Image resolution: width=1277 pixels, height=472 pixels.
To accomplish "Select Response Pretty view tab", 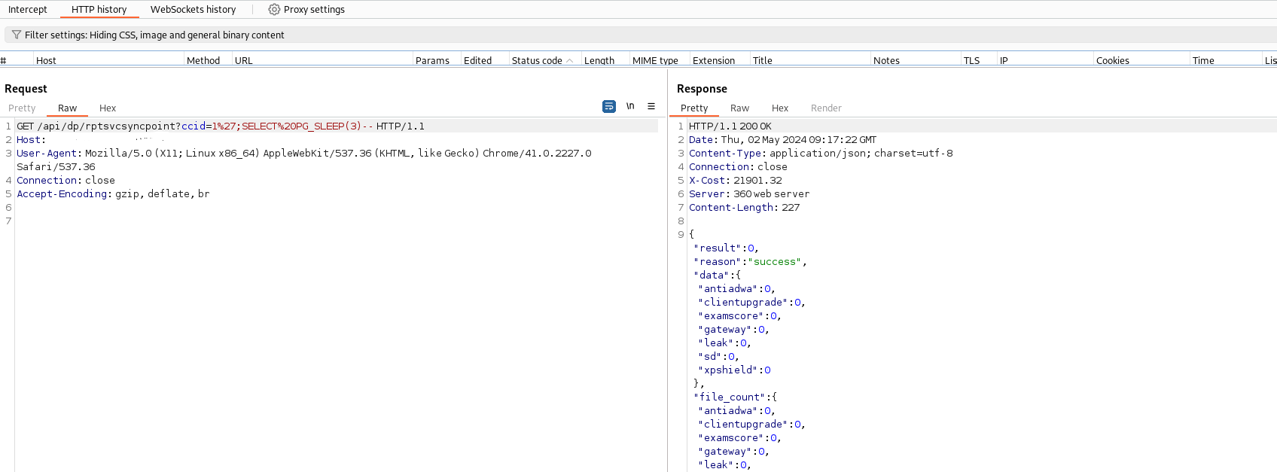I will point(694,108).
